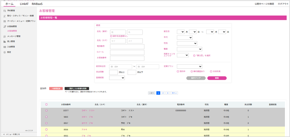
Task: Click the お客様管理 person icon in sidebar
Action: (5, 27)
